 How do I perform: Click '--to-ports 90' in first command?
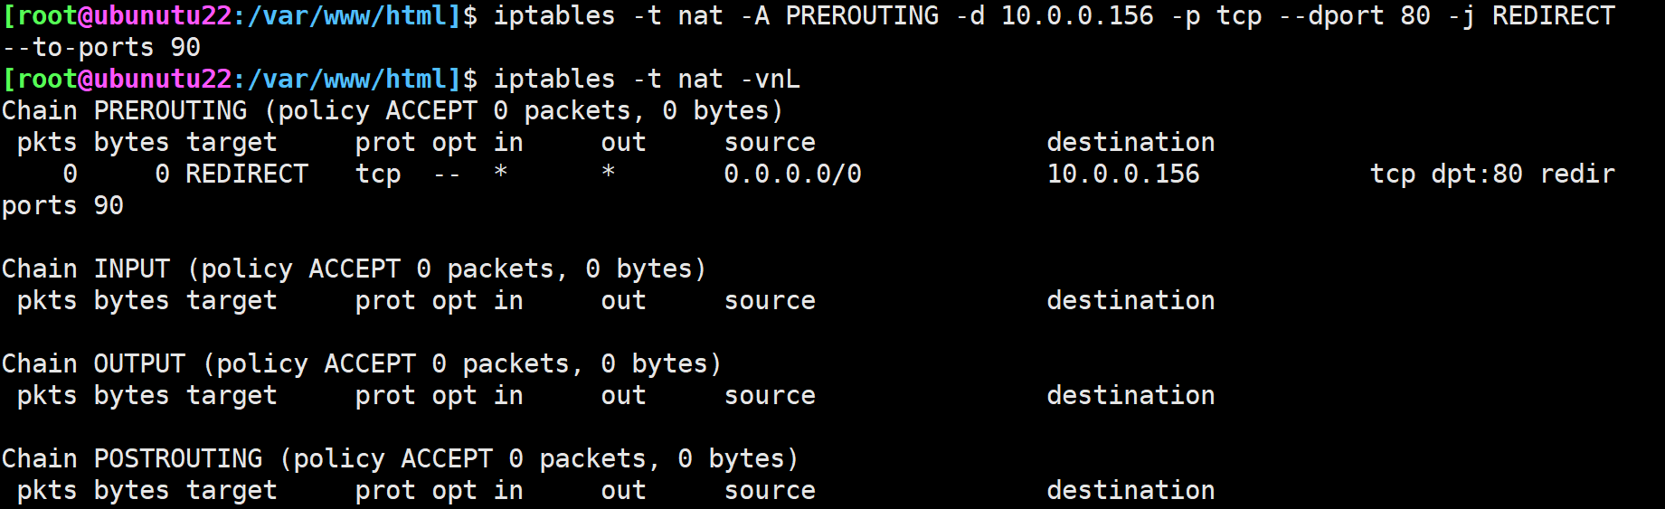(x=101, y=47)
